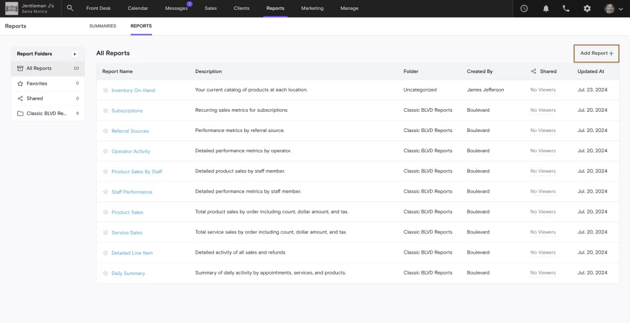
Task: Open the Classic BLVD Reports folder
Action: [x=46, y=114]
